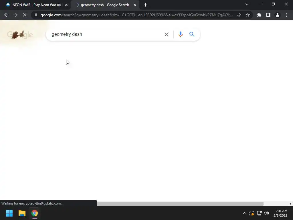Image resolution: width=293 pixels, height=220 pixels.
Task: Open the Chrome three-dot menu
Action: [287, 15]
